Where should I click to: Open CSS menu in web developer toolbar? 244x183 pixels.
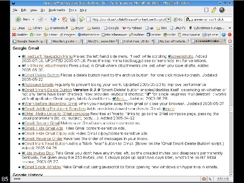35,35
